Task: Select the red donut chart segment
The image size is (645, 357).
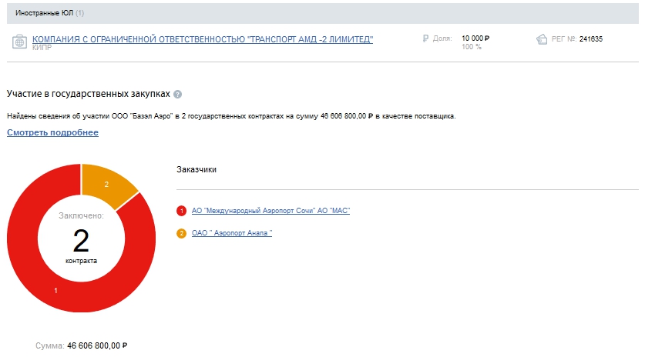Action: click(x=56, y=290)
